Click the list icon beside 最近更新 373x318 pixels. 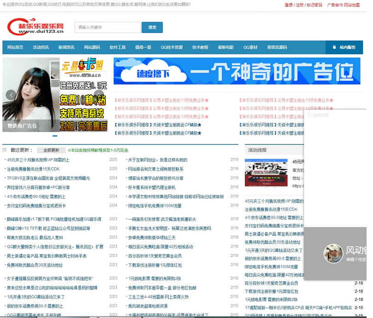click(6, 150)
